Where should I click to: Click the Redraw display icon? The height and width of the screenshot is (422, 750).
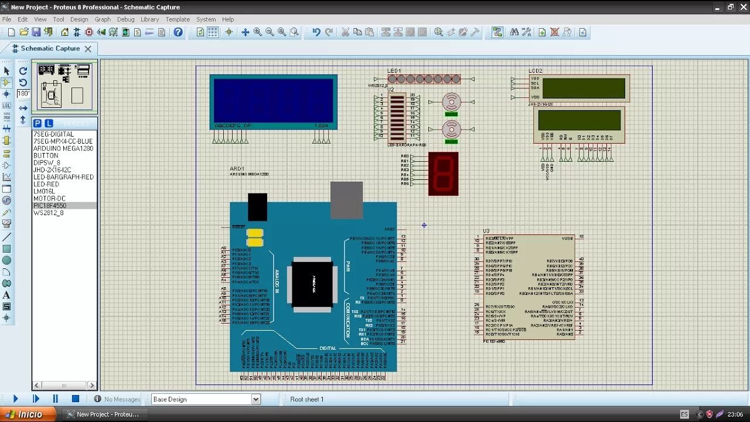[200, 32]
